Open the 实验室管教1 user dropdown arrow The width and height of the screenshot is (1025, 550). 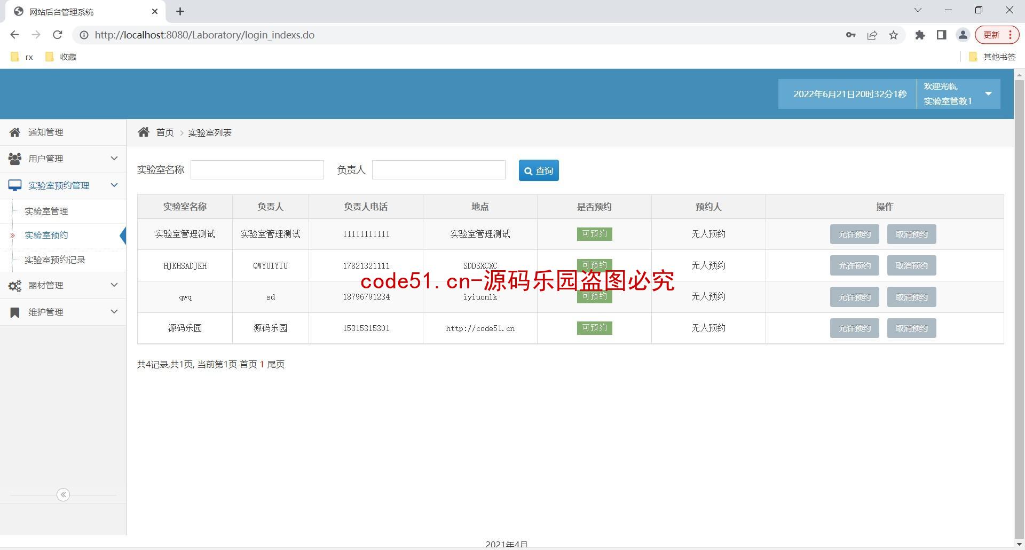[x=988, y=94]
